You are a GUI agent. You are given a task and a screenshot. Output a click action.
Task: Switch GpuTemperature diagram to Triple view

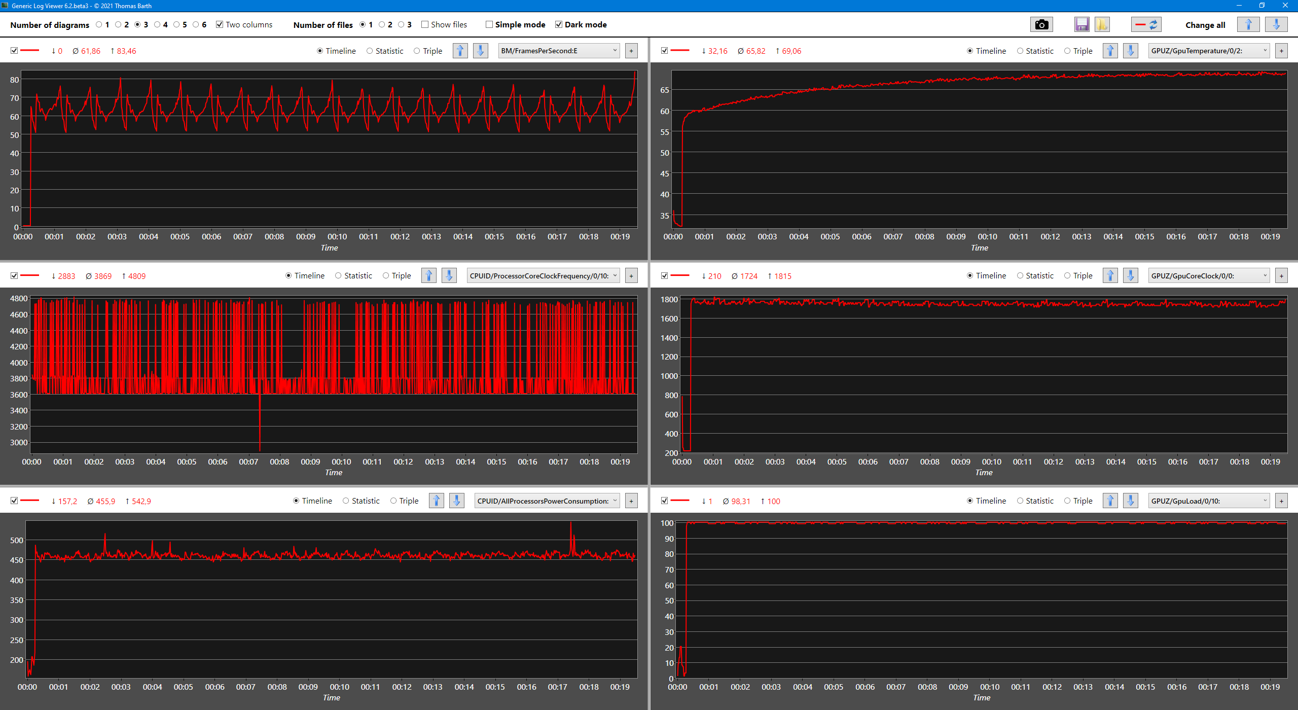point(1067,51)
